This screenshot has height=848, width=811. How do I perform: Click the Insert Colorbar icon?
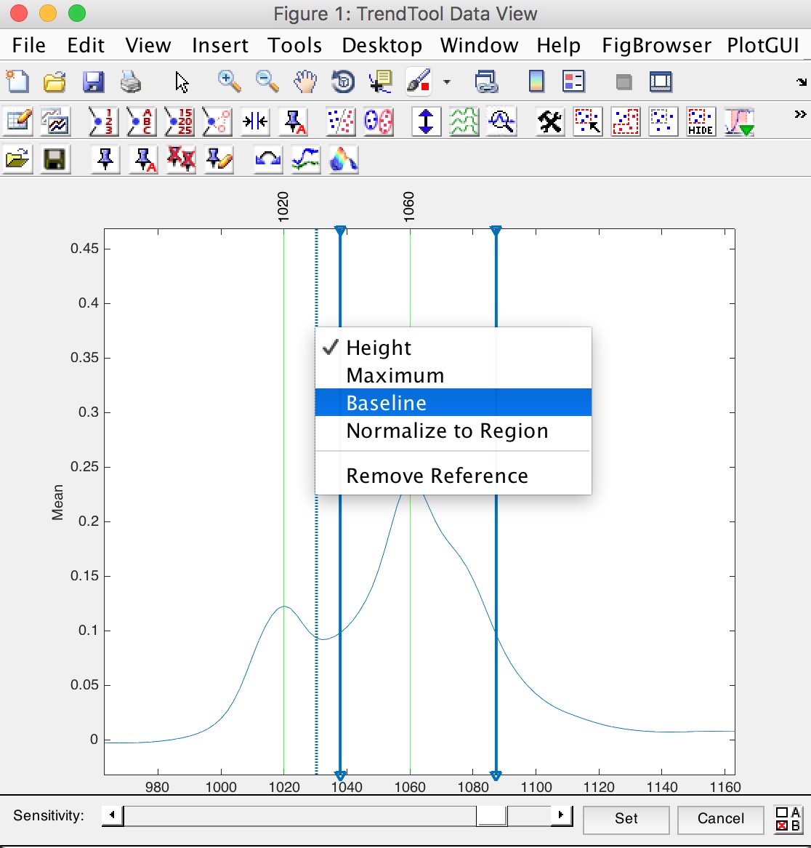(x=536, y=82)
